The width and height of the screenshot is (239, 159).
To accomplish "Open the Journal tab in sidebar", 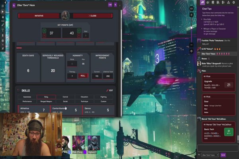I will (213, 2).
